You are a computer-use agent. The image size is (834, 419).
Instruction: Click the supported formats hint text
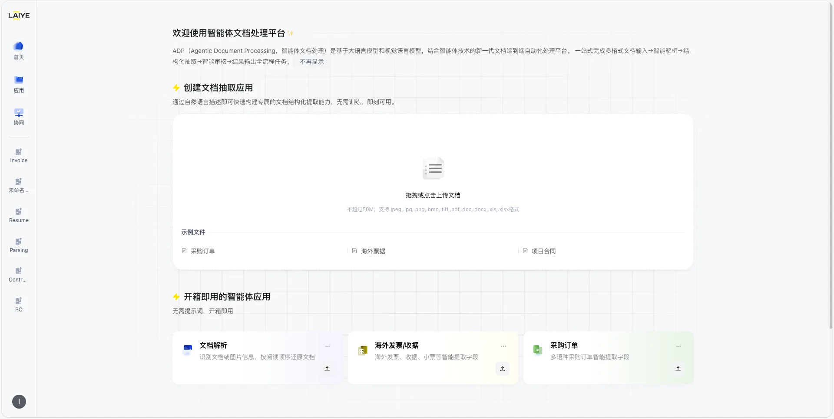433,209
